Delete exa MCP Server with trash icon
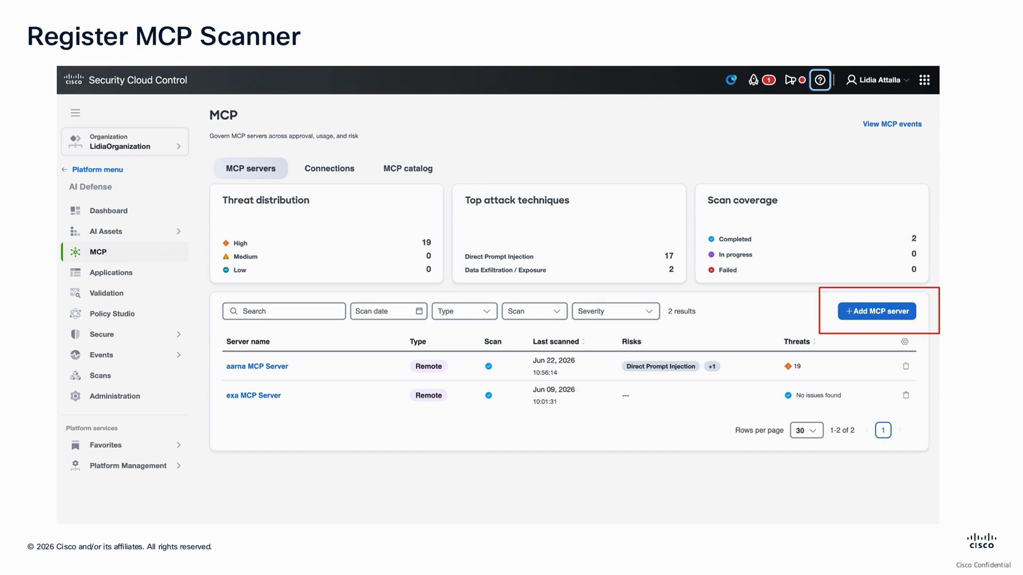1023x575 pixels. click(906, 395)
